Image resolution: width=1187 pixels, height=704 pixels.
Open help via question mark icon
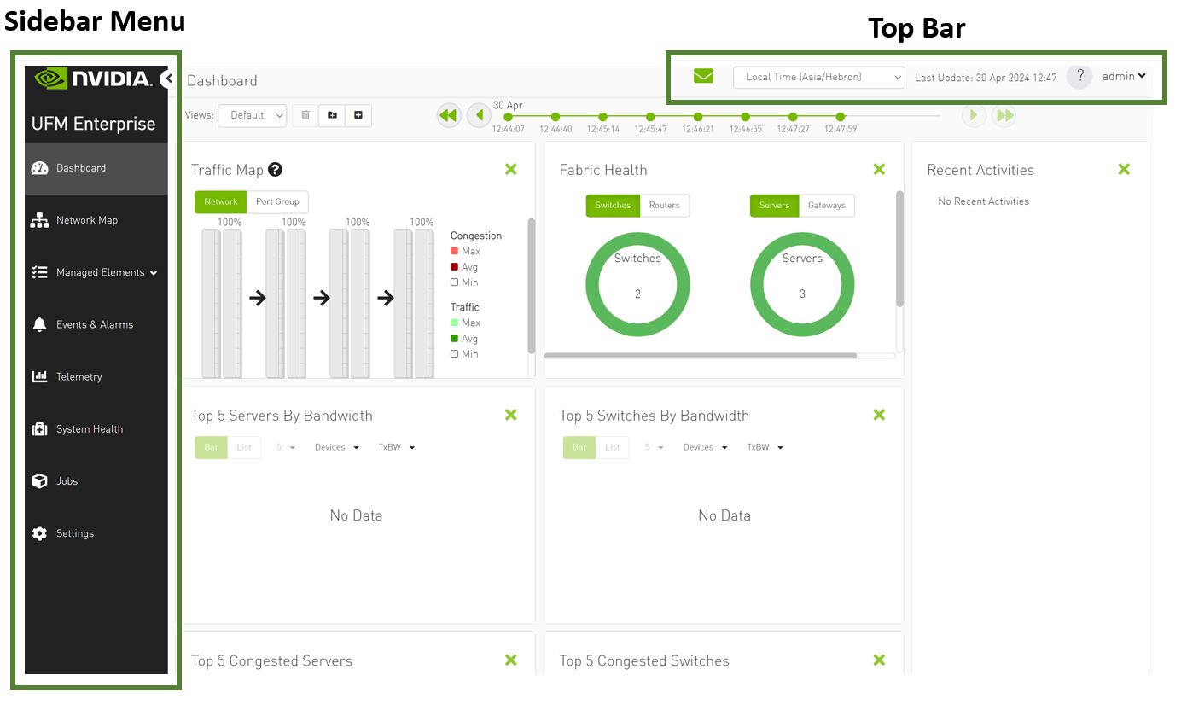point(1079,76)
